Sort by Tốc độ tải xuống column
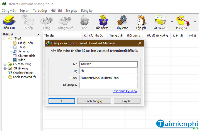 [158, 35]
